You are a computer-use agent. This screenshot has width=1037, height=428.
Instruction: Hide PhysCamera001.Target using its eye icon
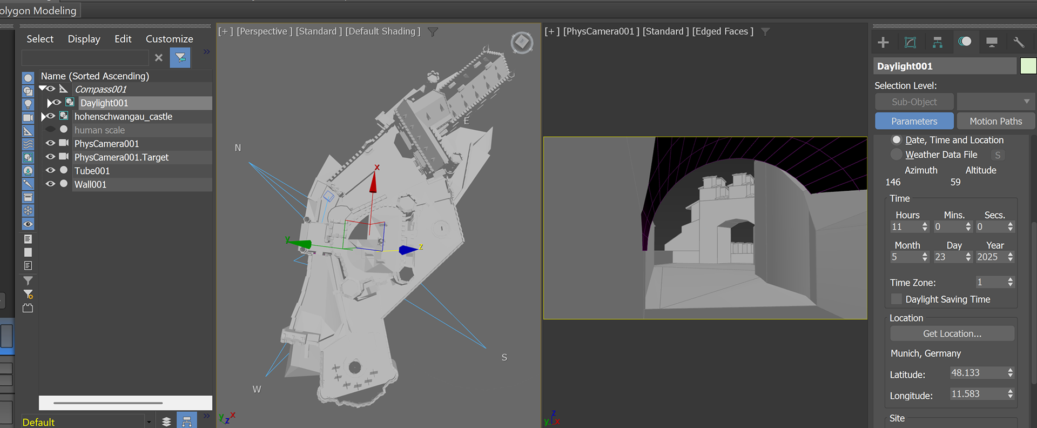point(50,156)
